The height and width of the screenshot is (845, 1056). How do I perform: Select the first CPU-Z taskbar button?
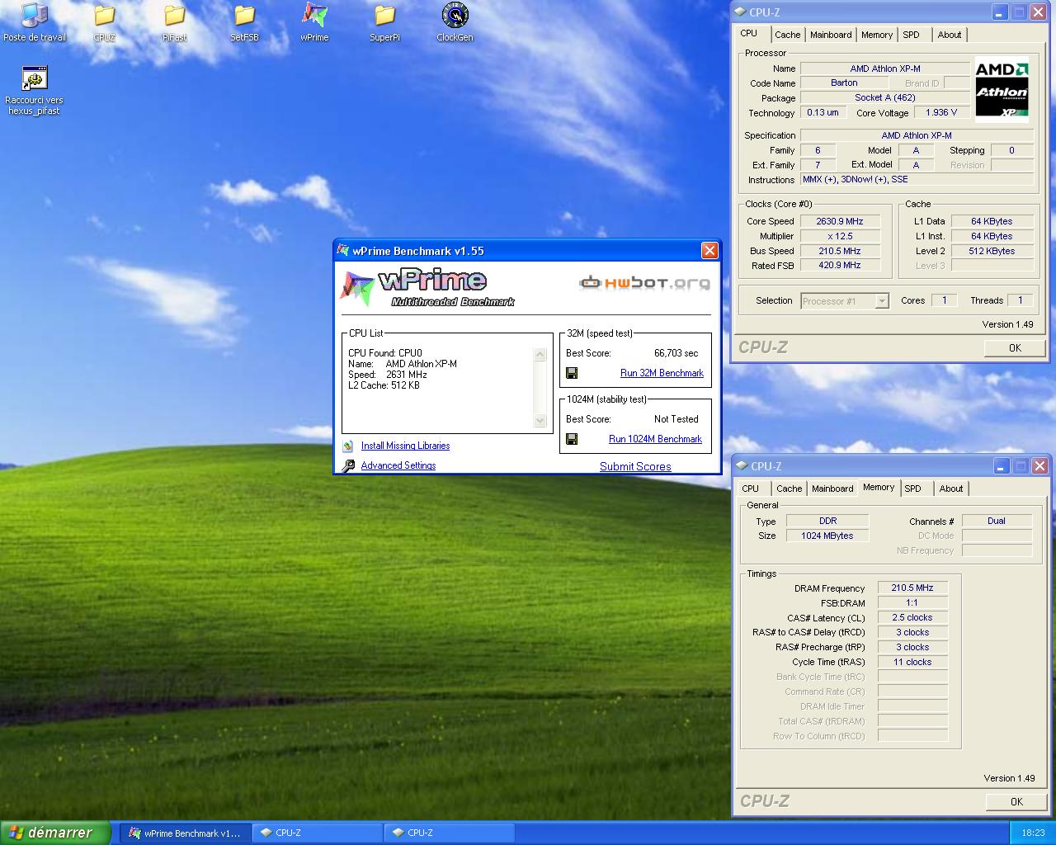[x=317, y=833]
